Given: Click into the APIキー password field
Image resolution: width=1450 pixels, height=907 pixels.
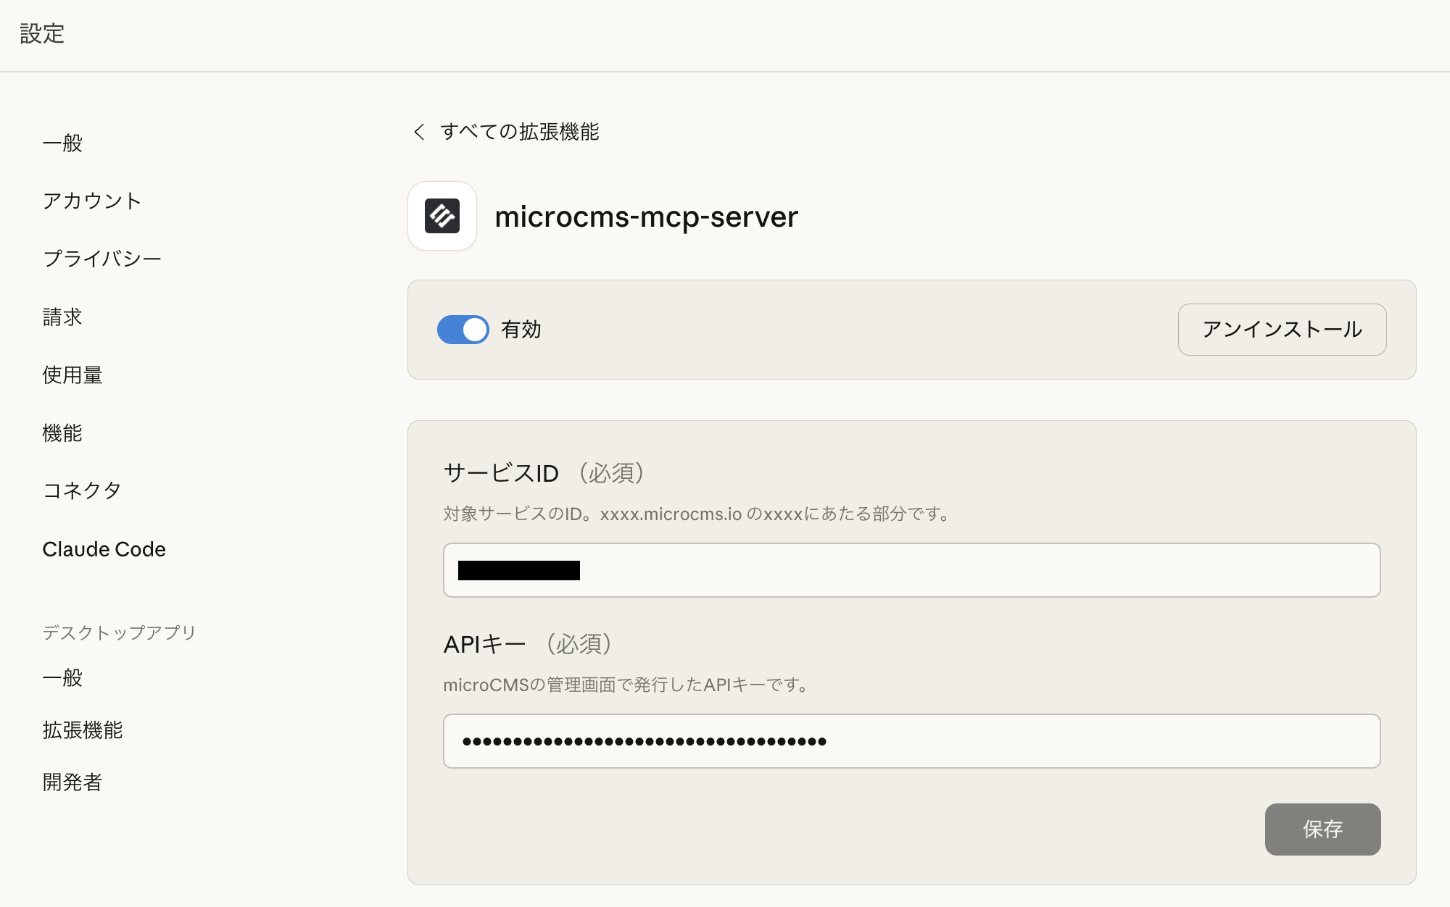Looking at the screenshot, I should click(x=911, y=741).
